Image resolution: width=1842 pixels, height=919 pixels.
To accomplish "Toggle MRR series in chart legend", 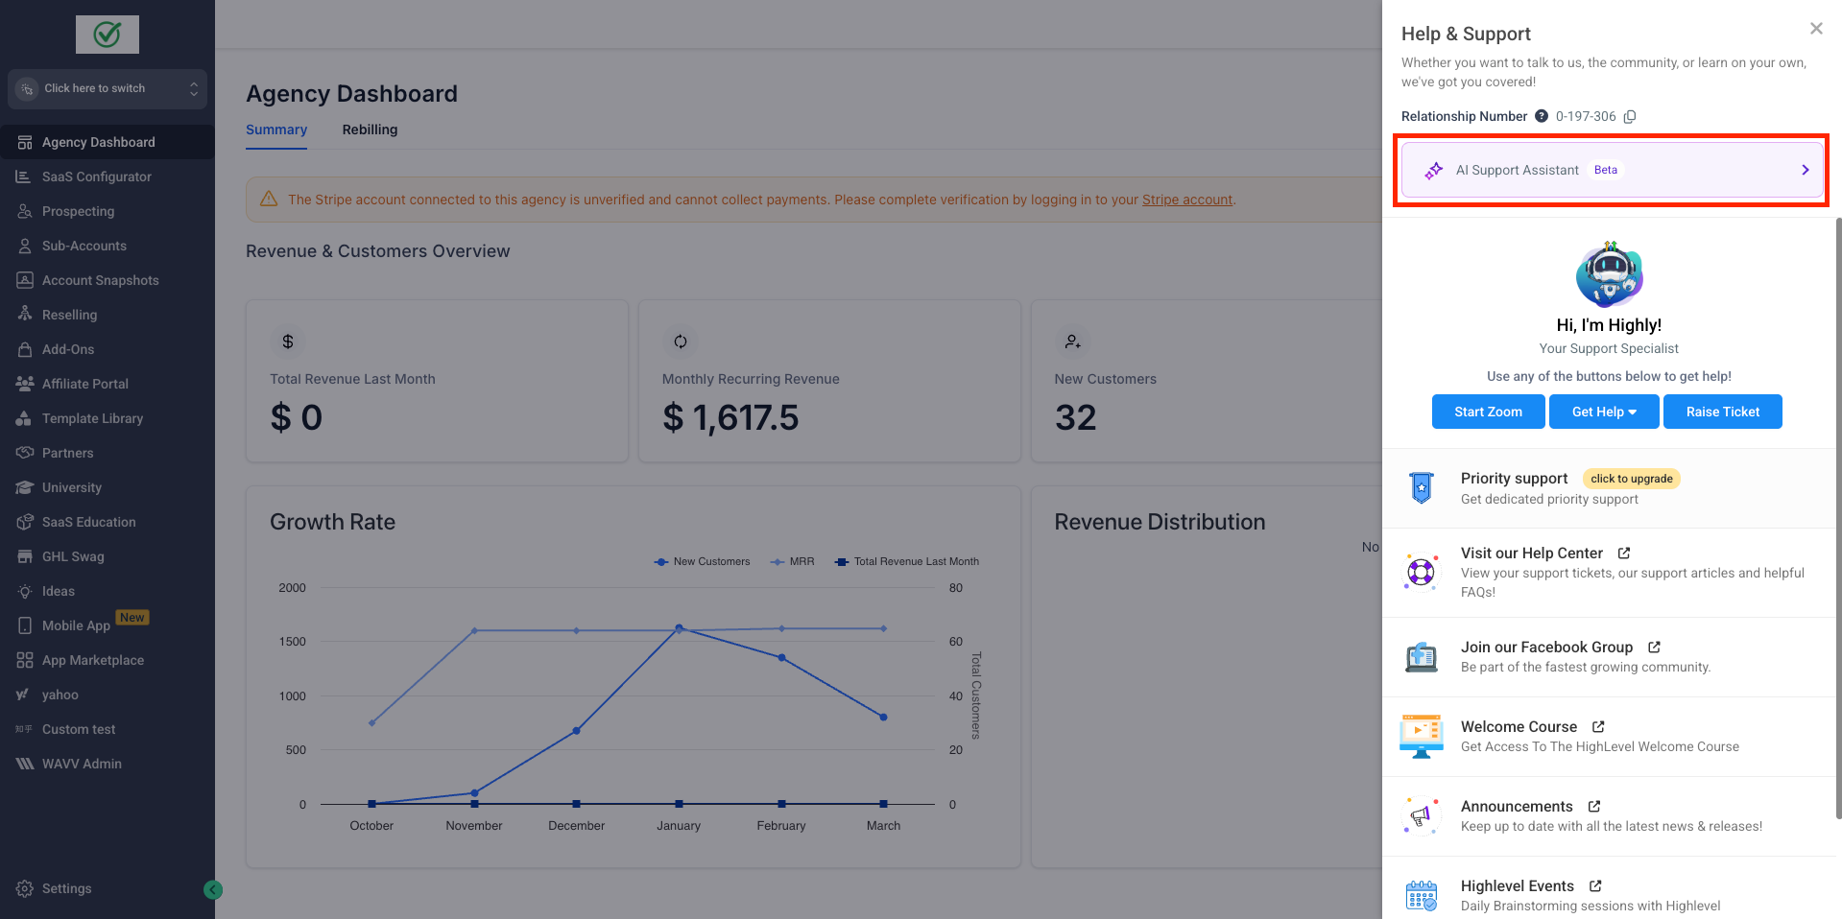I will 792,562.
